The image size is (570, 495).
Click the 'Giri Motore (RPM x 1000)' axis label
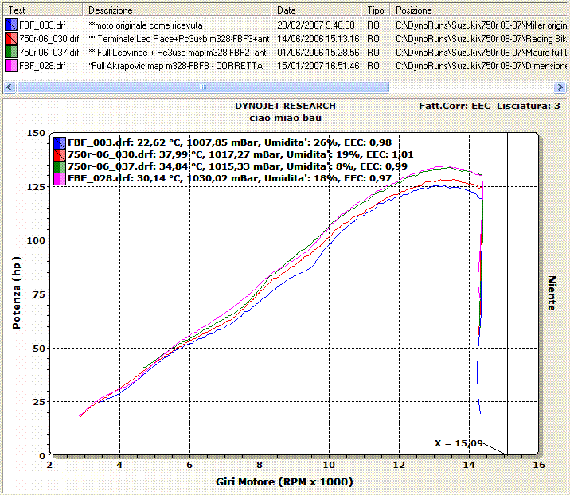pyautogui.click(x=284, y=481)
